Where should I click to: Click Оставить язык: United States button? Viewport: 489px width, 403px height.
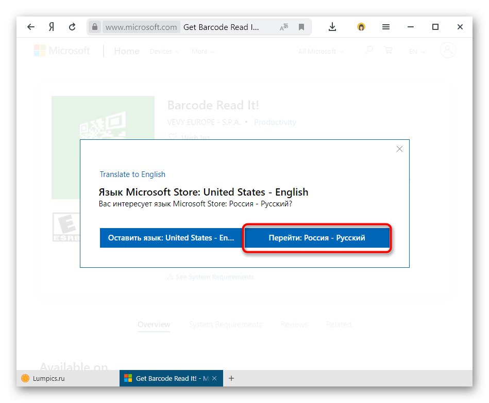point(171,238)
